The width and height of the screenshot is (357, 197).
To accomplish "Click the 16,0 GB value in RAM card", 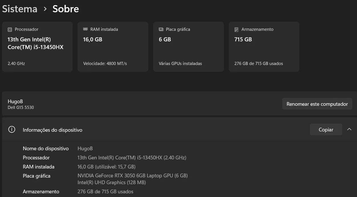I will 93,40.
